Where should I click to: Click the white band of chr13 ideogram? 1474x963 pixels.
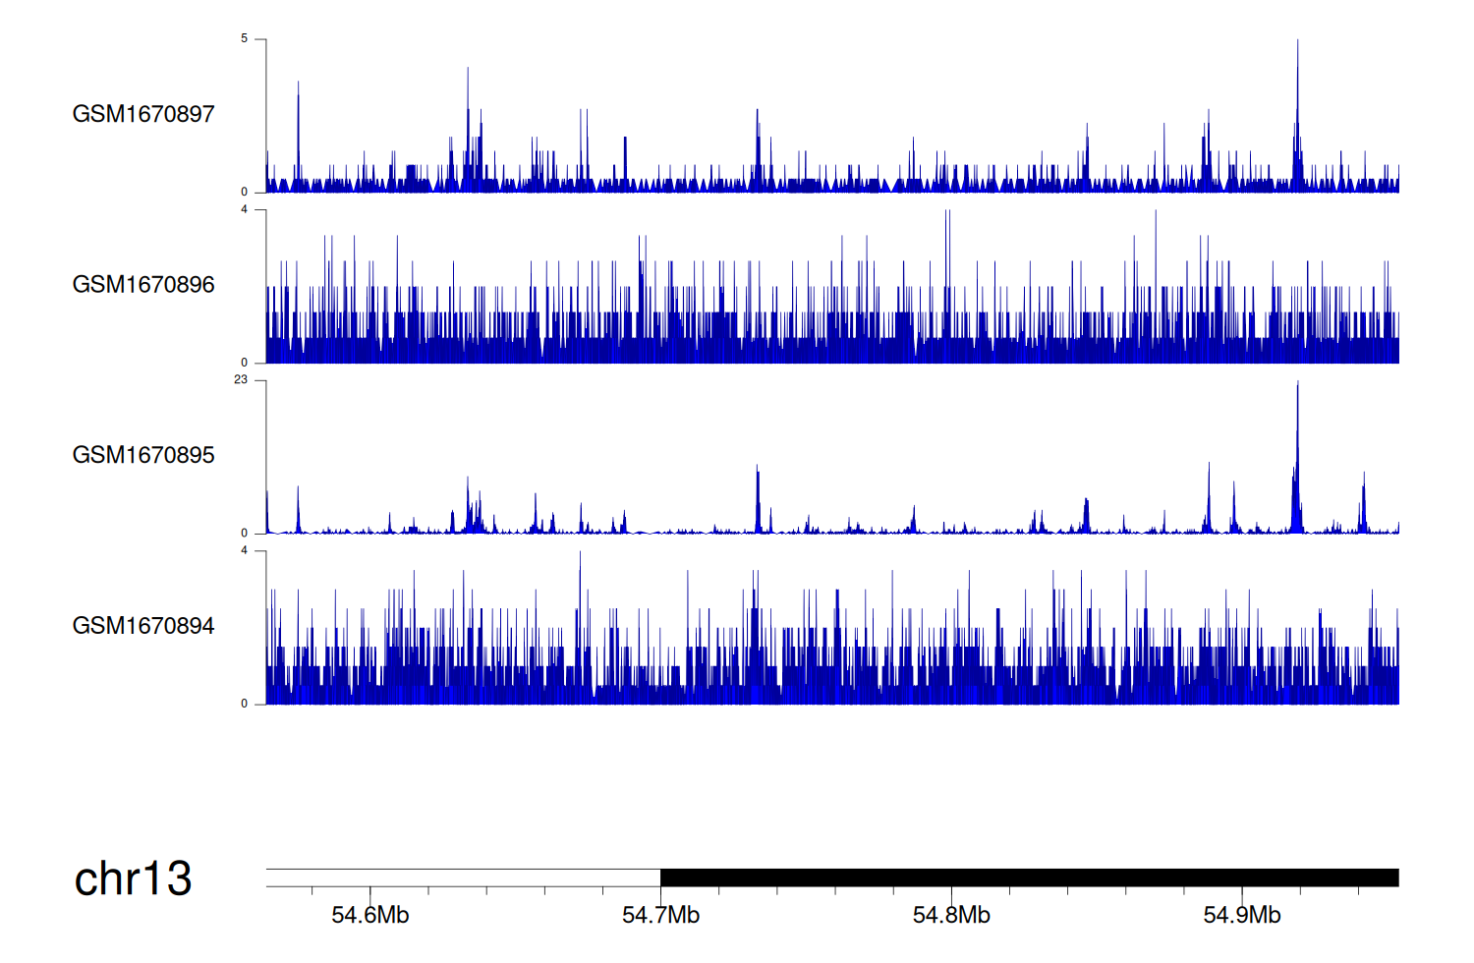463,878
